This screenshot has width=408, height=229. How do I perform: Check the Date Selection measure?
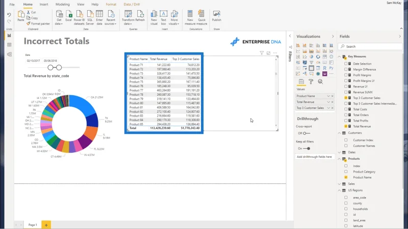(346, 64)
